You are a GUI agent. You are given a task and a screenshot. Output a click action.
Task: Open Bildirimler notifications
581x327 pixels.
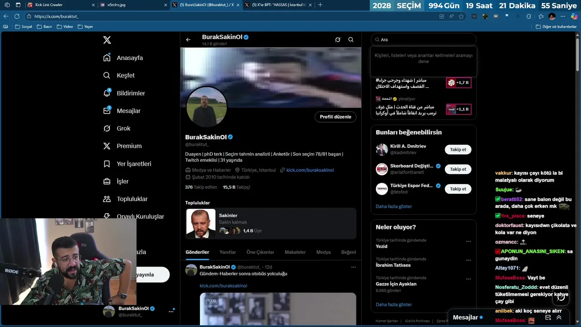124,93
